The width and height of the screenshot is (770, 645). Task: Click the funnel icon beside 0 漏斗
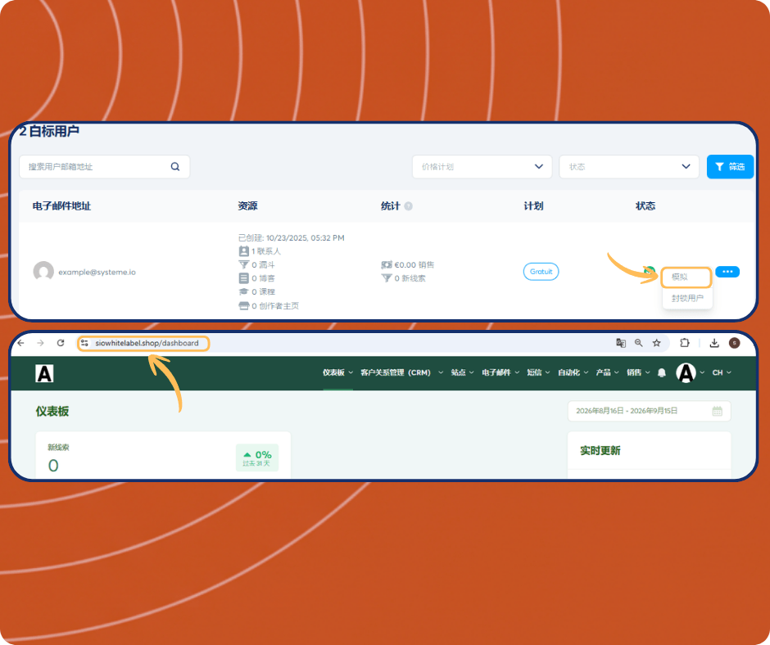[x=243, y=265]
